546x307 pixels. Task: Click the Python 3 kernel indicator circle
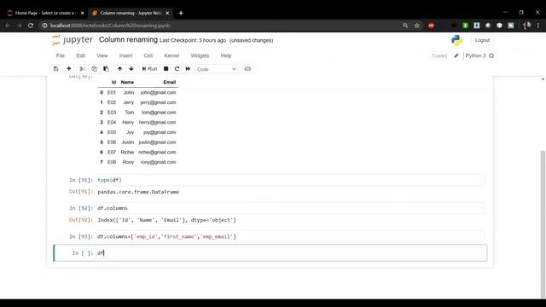[x=491, y=55]
